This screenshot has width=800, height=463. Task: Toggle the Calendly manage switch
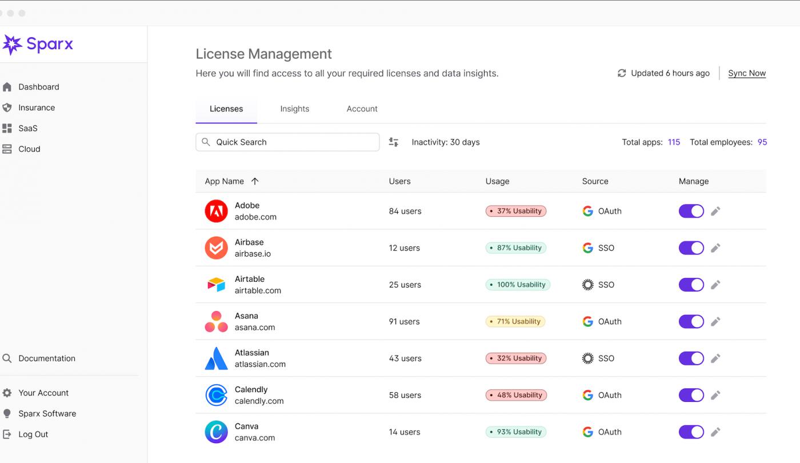coord(691,395)
